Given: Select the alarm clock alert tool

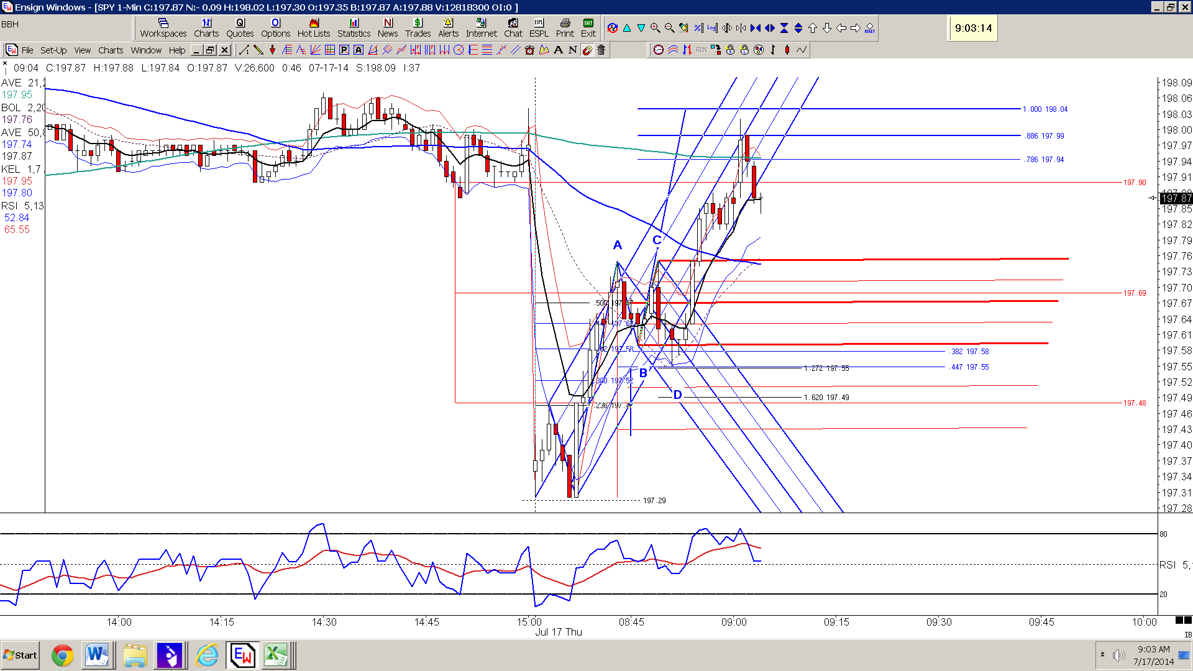Looking at the screenshot, I should 529,50.
